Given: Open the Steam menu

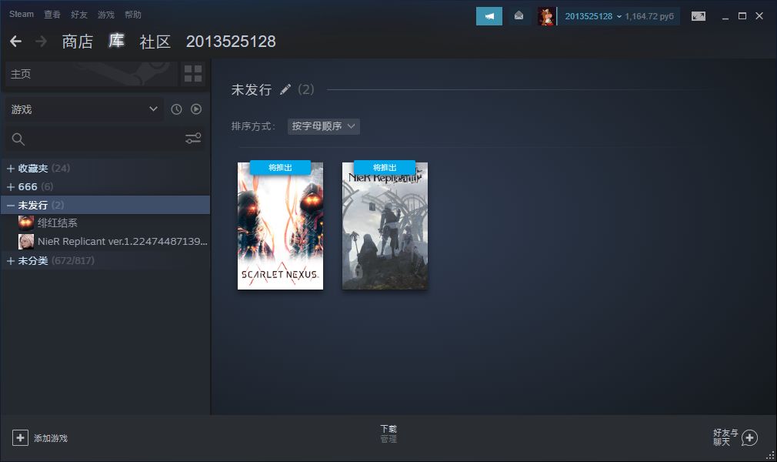Looking at the screenshot, I should (x=22, y=15).
